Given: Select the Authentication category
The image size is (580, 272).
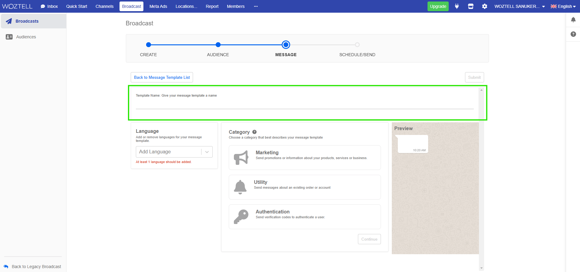Looking at the screenshot, I should coord(304,216).
